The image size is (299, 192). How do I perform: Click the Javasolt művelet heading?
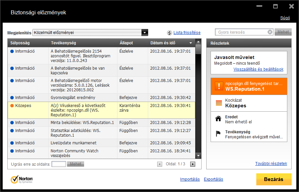click(234, 57)
